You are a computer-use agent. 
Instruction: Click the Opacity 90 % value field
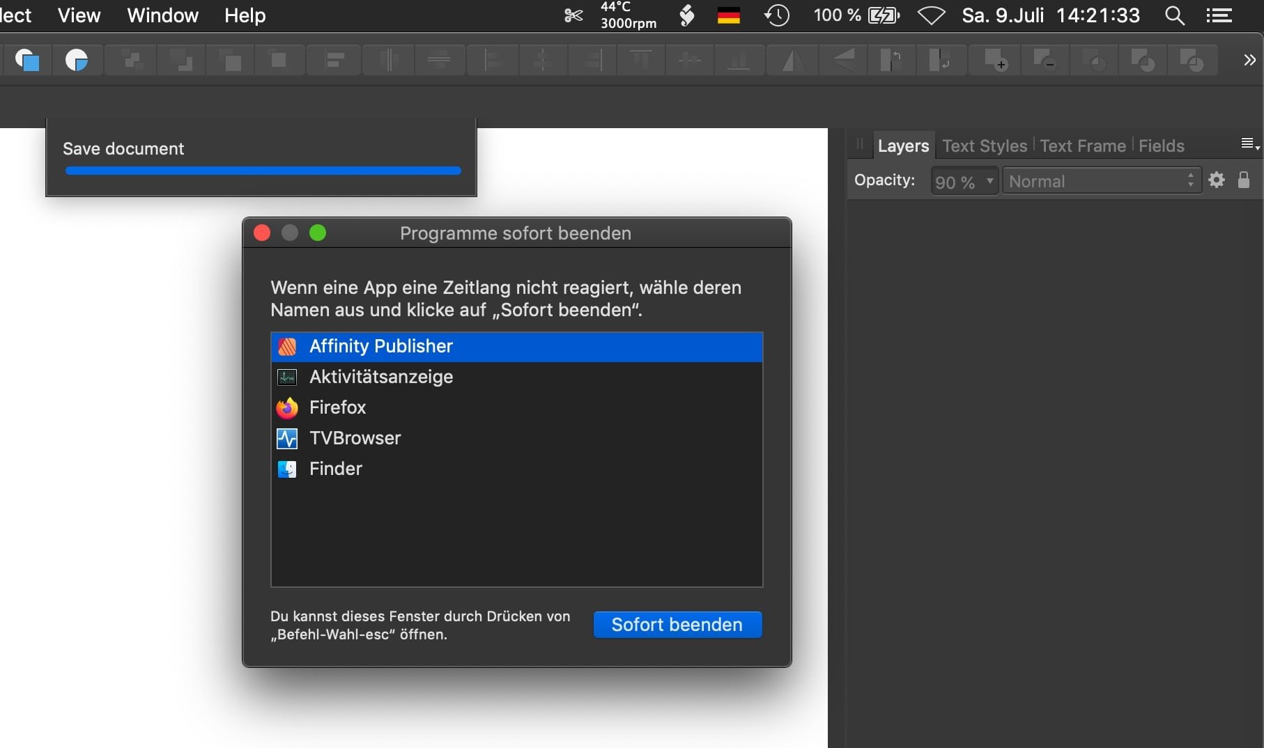[956, 181]
